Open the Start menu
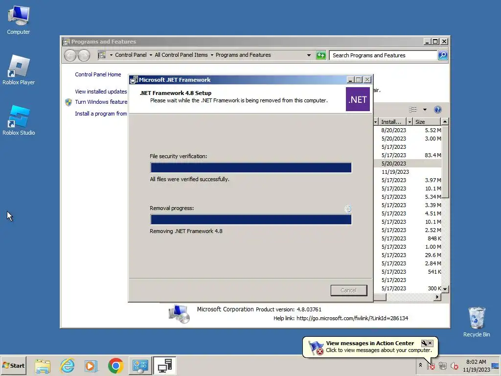The width and height of the screenshot is (501, 376). pos(13,365)
